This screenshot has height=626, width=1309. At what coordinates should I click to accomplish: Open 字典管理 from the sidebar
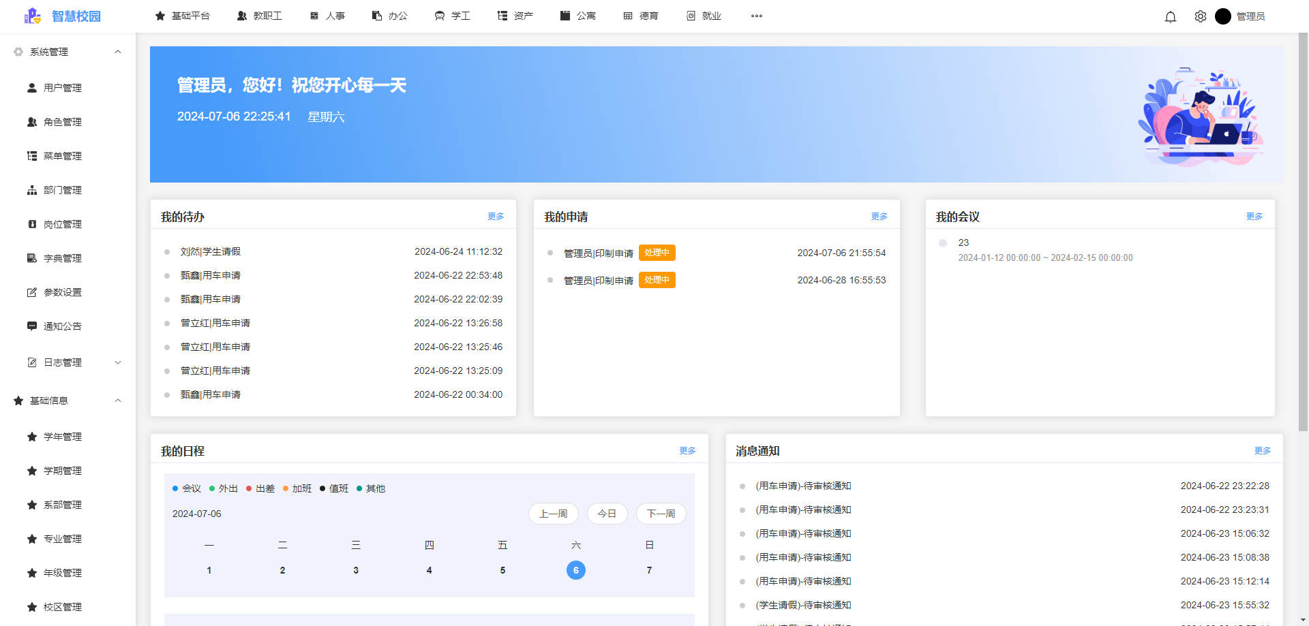62,257
